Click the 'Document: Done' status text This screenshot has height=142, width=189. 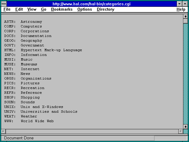click(19, 138)
